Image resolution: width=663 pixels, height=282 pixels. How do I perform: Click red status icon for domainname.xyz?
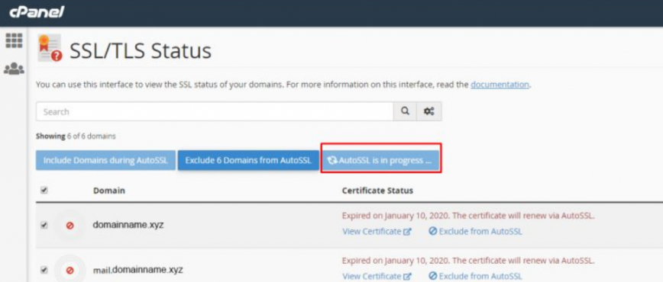pyautogui.click(x=70, y=226)
